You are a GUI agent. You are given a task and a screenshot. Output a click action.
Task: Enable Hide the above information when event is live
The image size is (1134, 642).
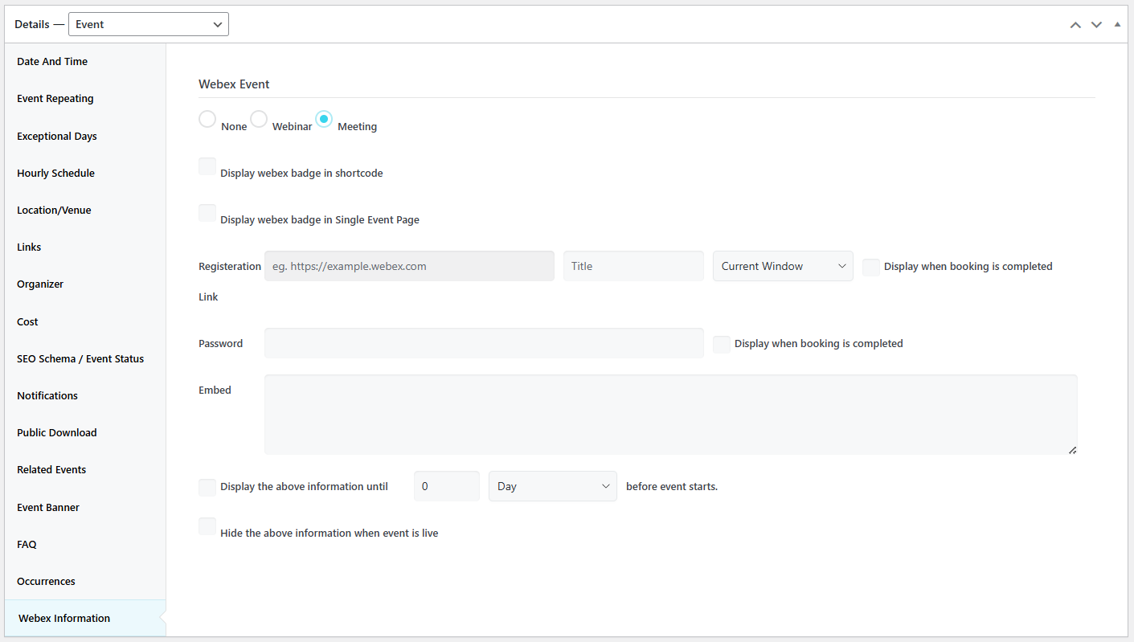click(207, 526)
